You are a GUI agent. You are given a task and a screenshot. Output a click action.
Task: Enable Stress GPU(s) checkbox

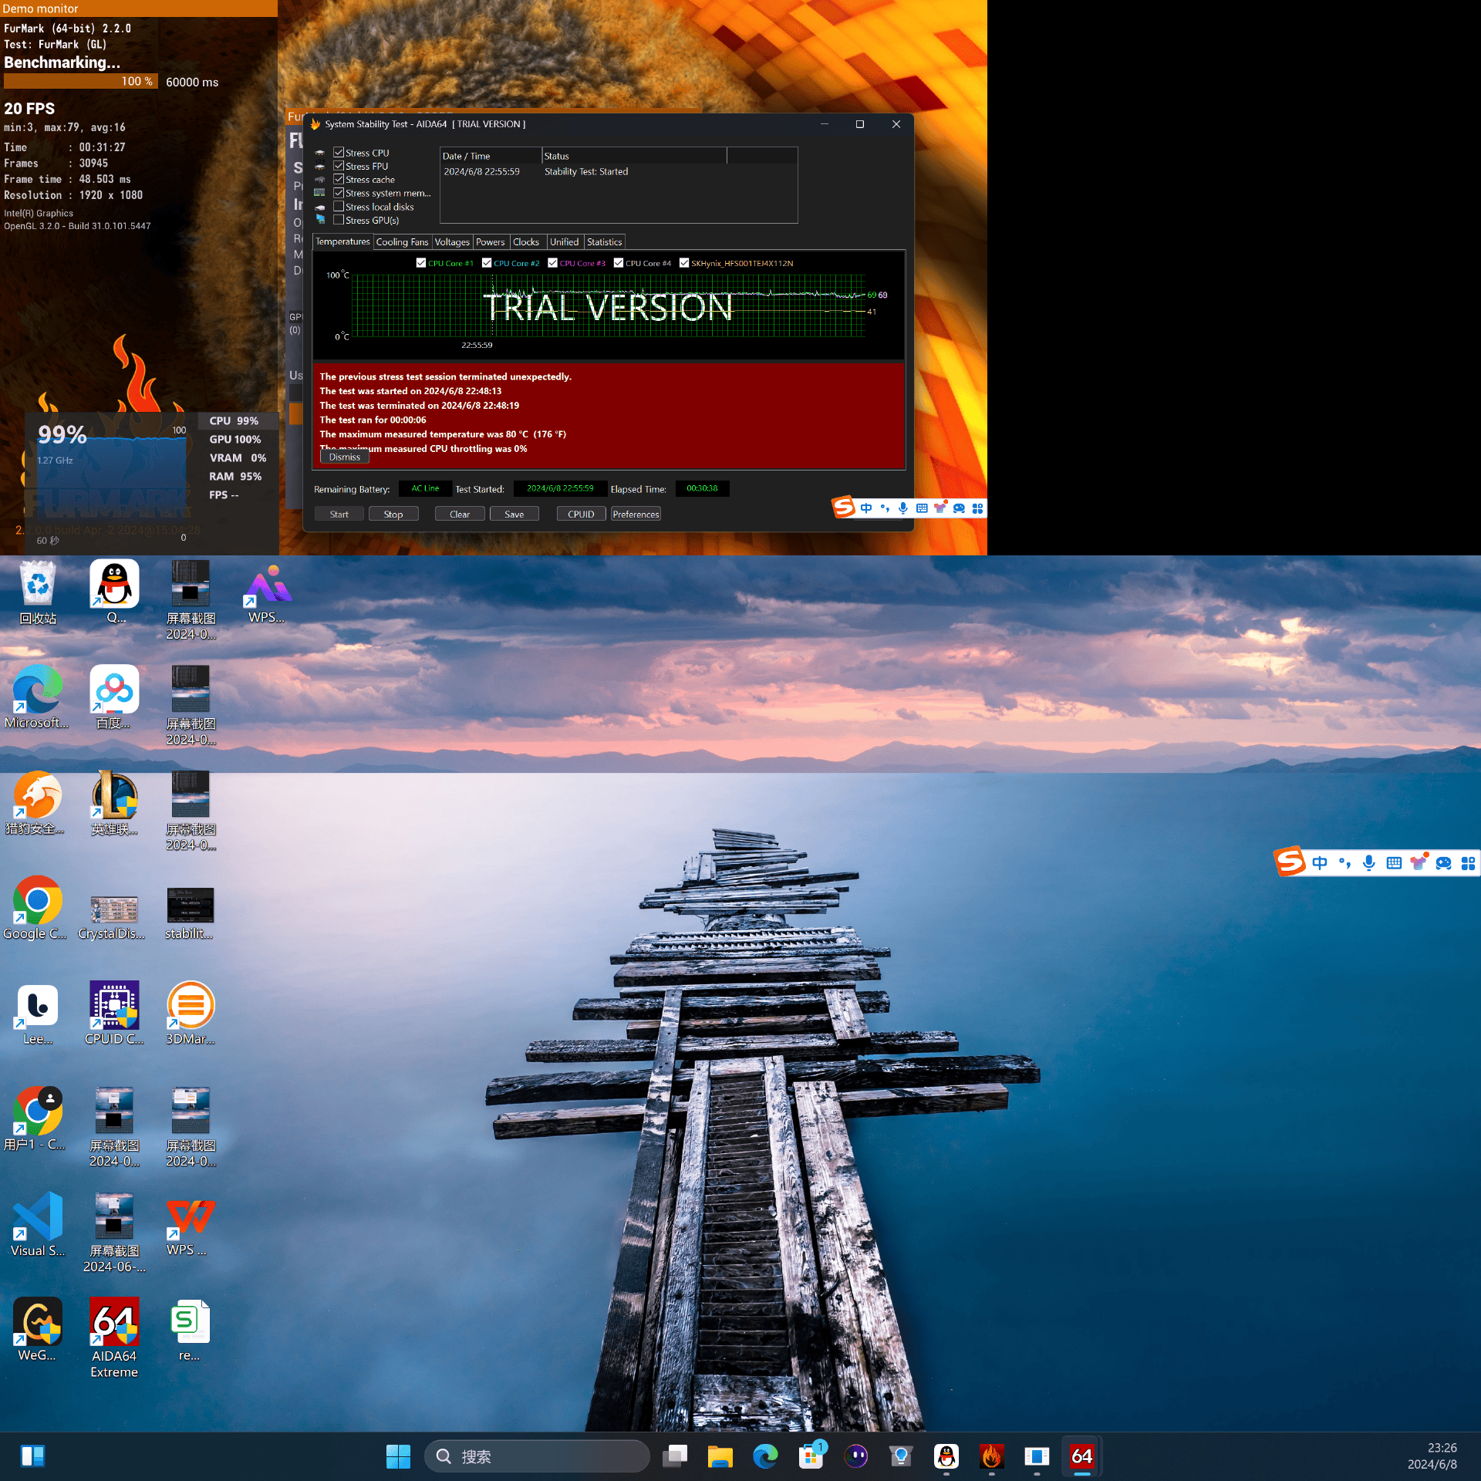coord(339,220)
